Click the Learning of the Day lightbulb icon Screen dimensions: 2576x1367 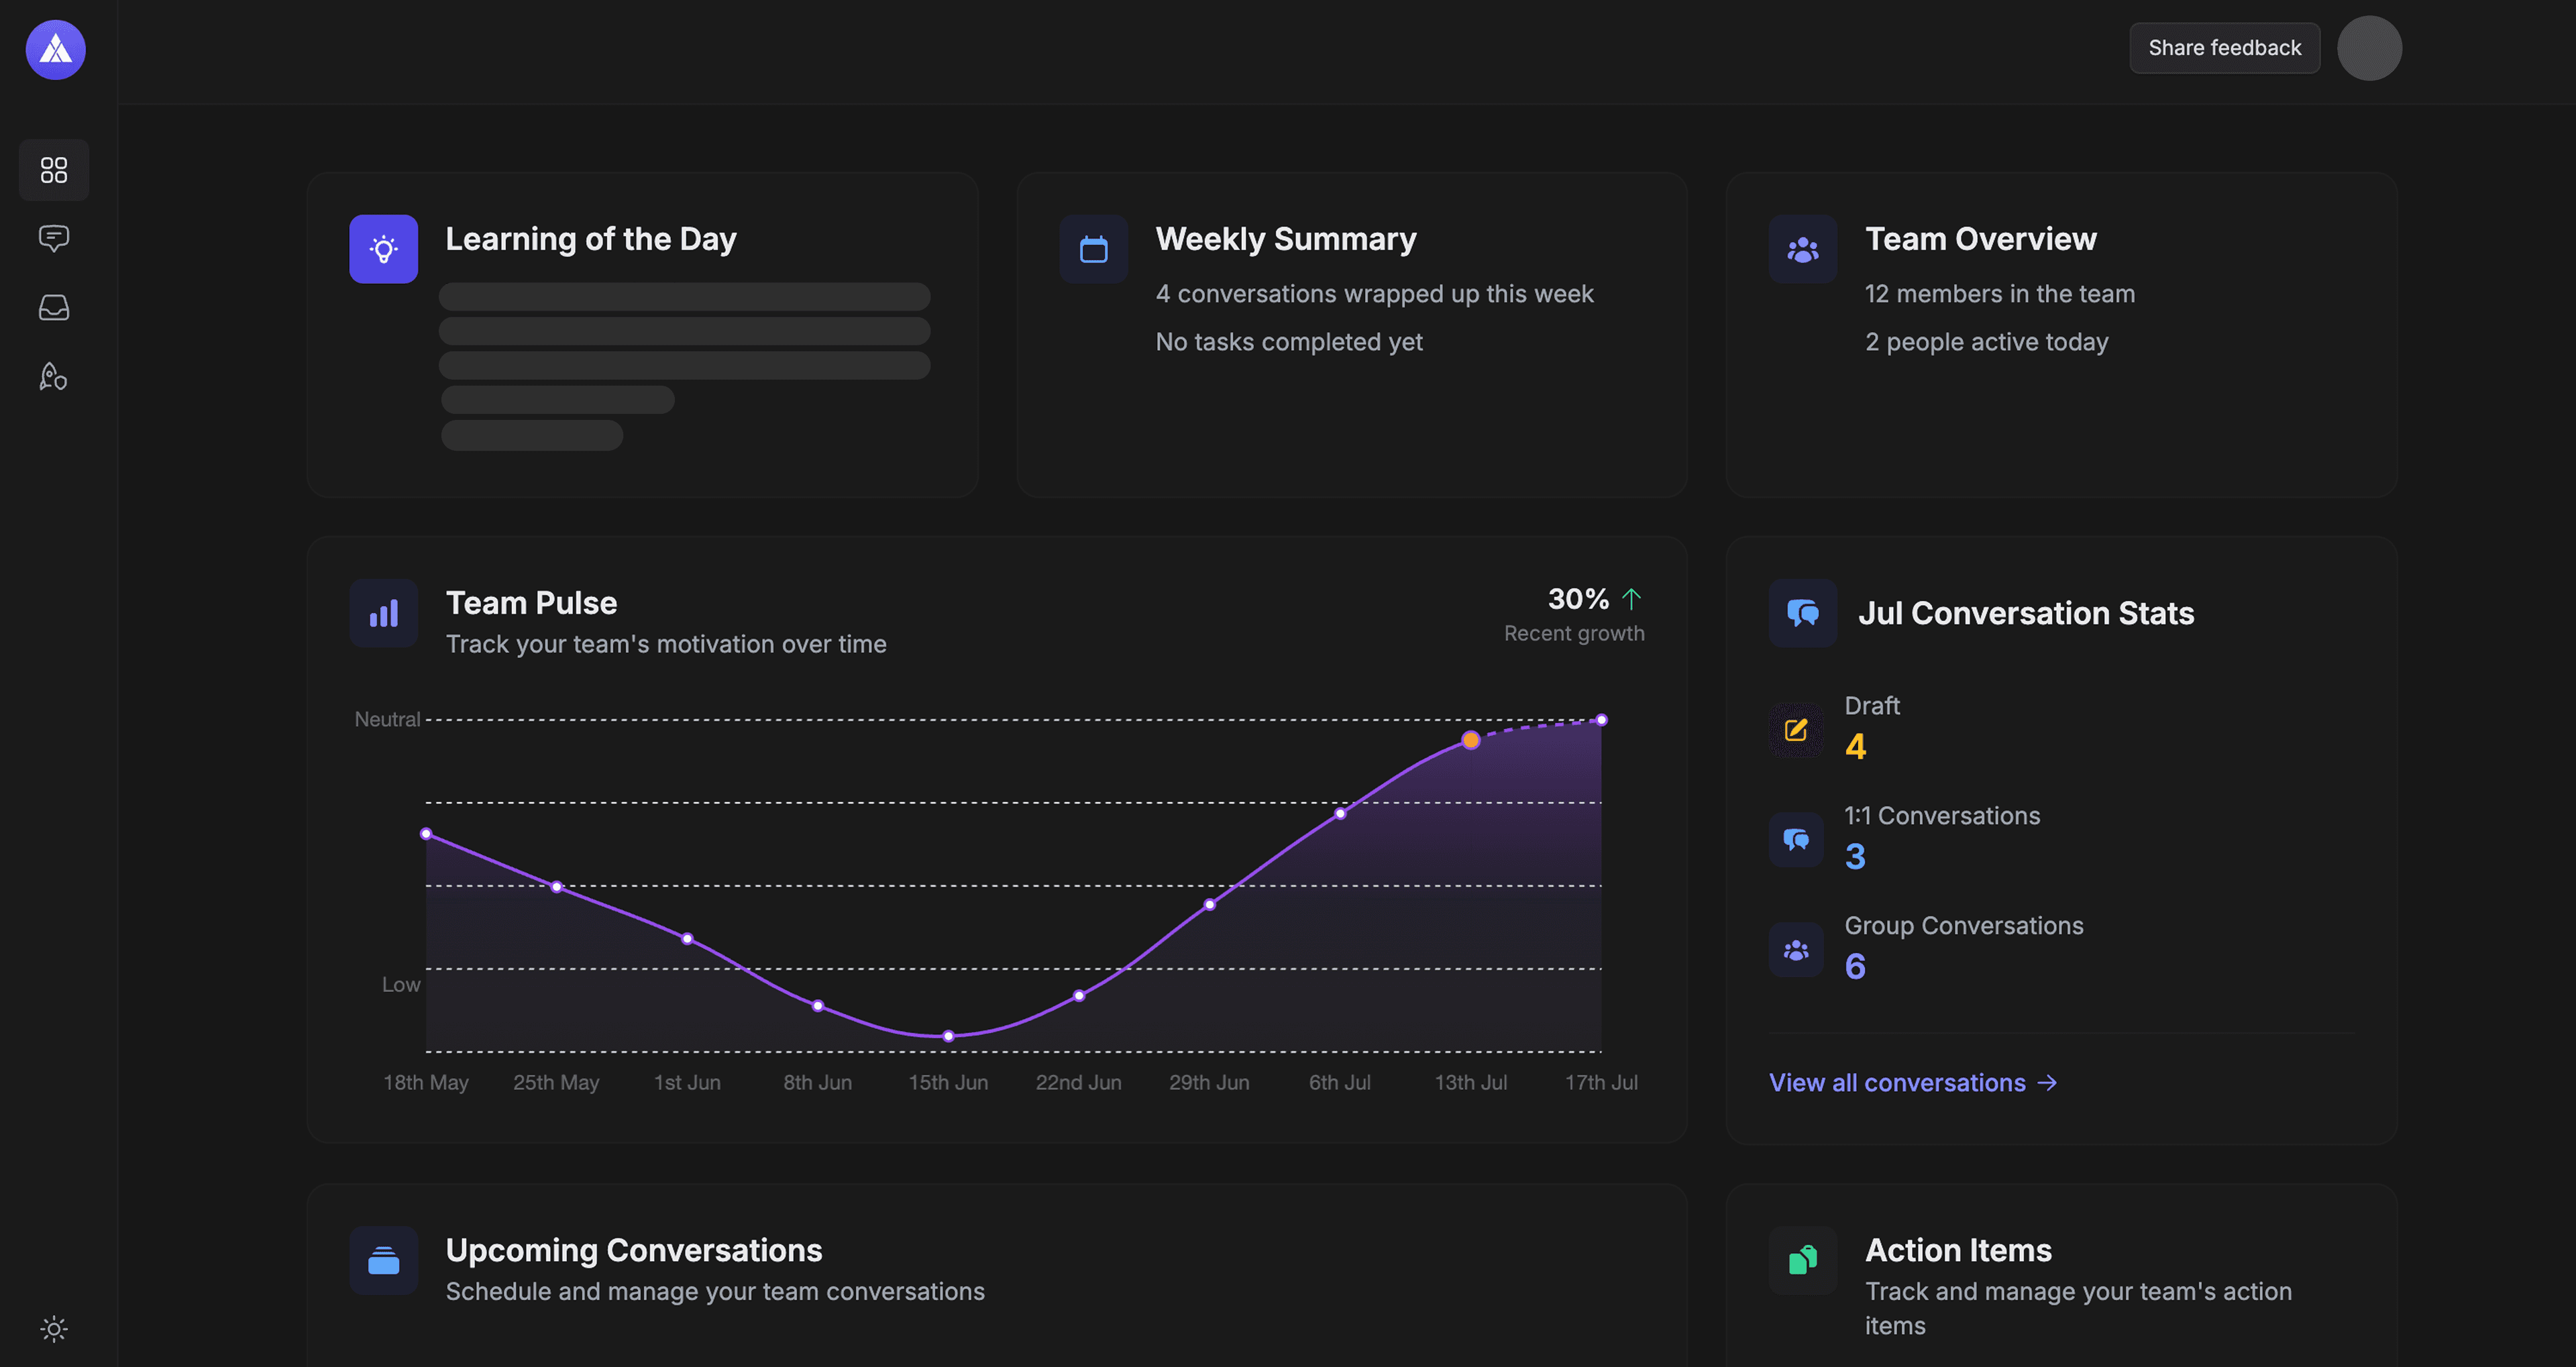pyautogui.click(x=383, y=249)
